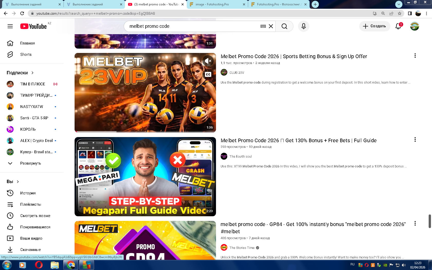Unmute the MELBET 23VIP video preview

click(x=208, y=61)
